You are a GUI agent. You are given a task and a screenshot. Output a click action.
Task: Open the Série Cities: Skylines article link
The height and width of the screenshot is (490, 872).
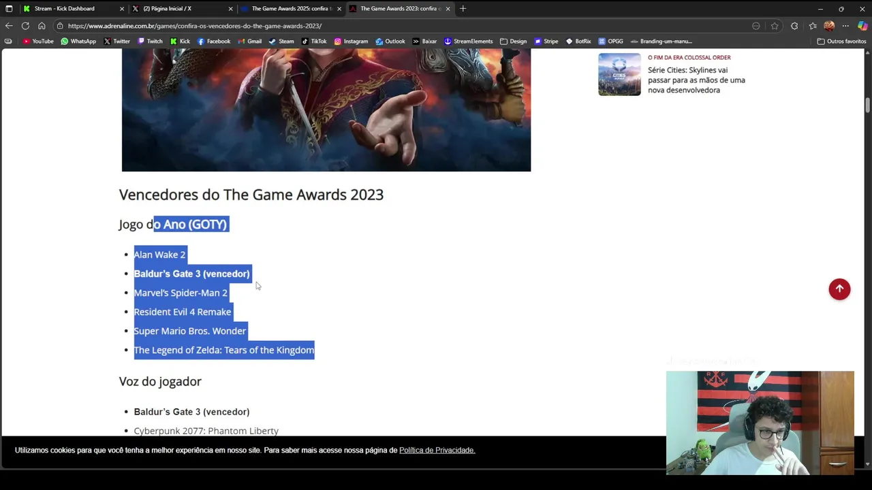click(x=696, y=80)
